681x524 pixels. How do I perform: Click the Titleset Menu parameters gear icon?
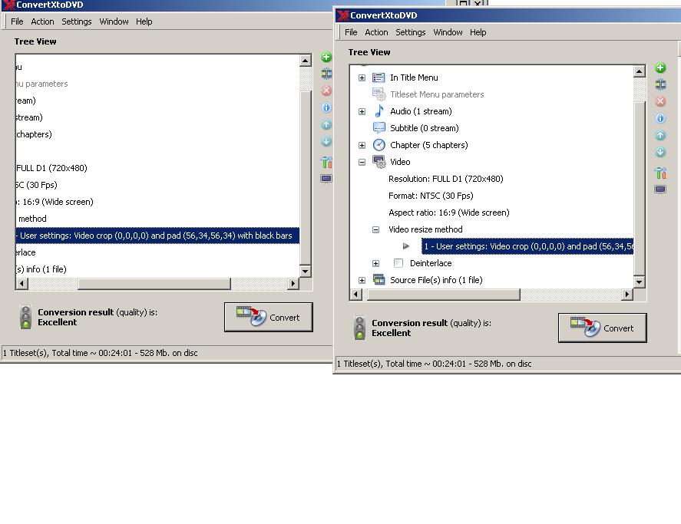pos(379,94)
